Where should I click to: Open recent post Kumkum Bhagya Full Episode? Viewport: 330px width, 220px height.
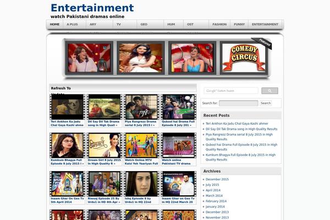pyautogui.click(x=240, y=157)
